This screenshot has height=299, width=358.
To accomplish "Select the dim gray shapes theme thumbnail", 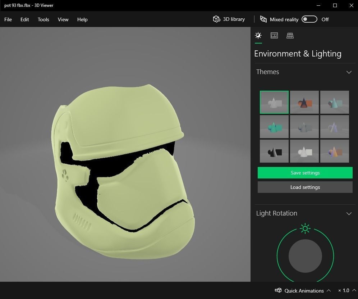I will tap(304, 127).
